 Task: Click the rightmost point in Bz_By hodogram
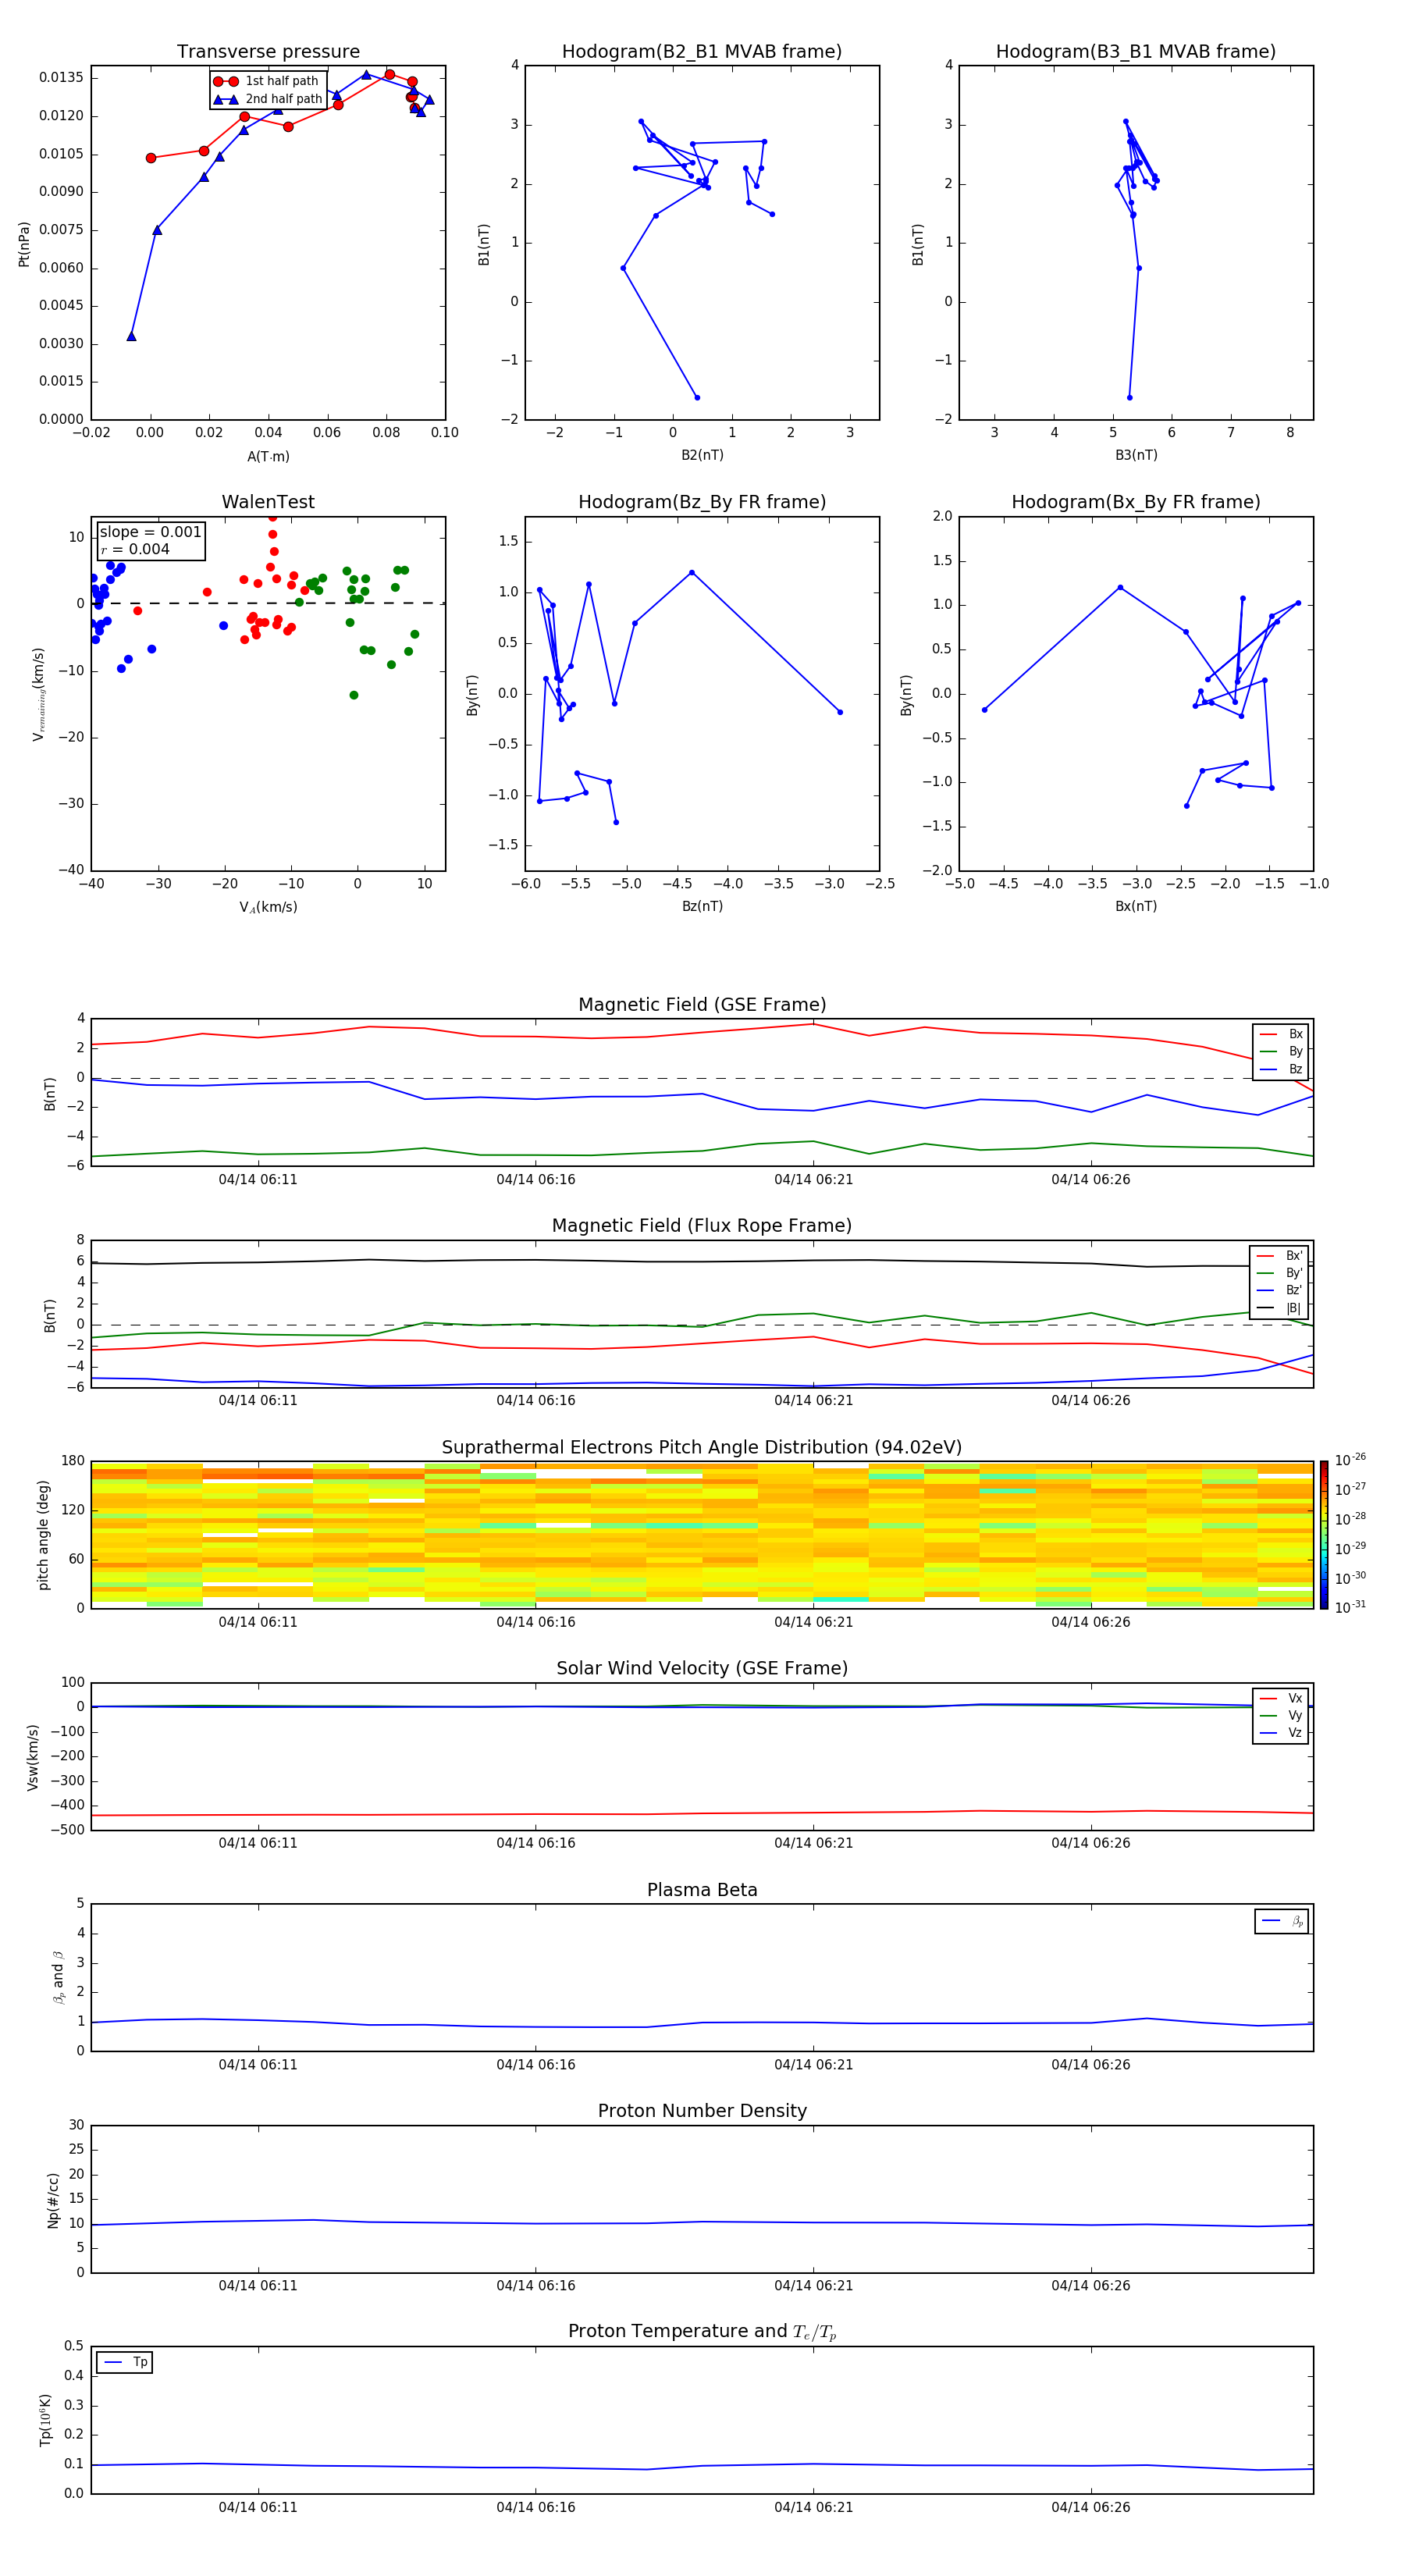tap(840, 712)
